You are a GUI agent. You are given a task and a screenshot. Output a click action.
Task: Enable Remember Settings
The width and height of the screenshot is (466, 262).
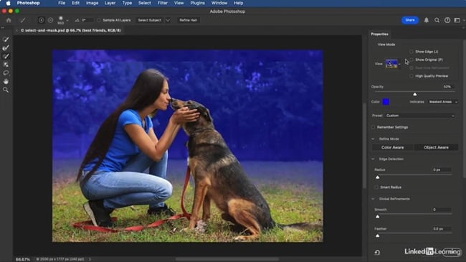(374, 127)
